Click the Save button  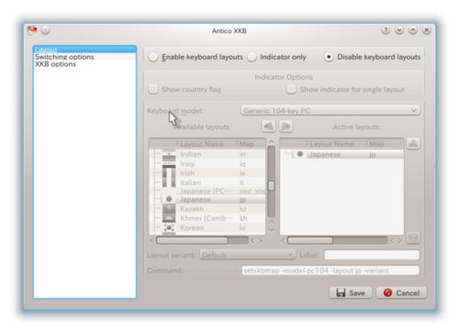[351, 293]
